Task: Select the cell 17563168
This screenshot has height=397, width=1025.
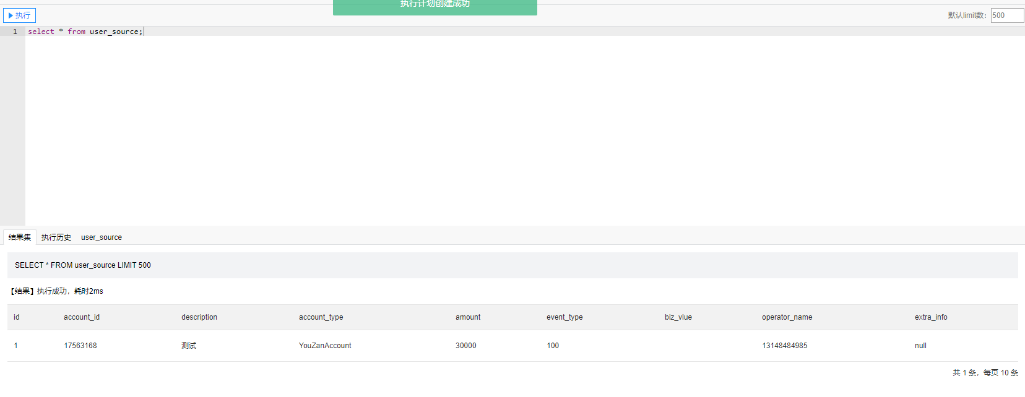Action: [x=80, y=346]
